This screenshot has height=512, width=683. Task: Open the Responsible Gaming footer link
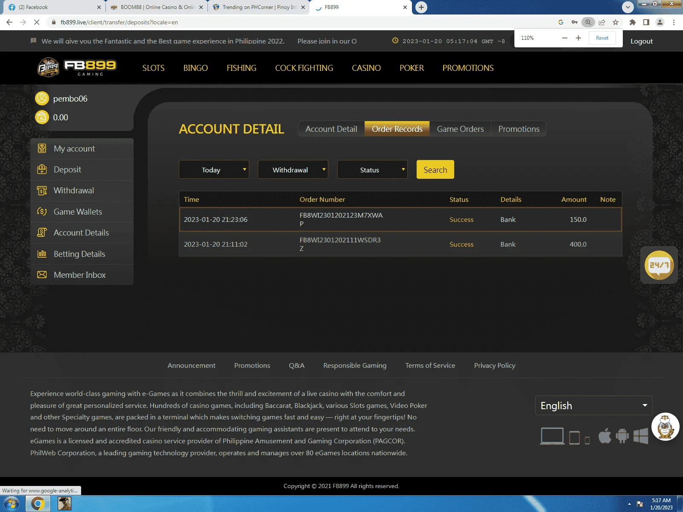355,365
